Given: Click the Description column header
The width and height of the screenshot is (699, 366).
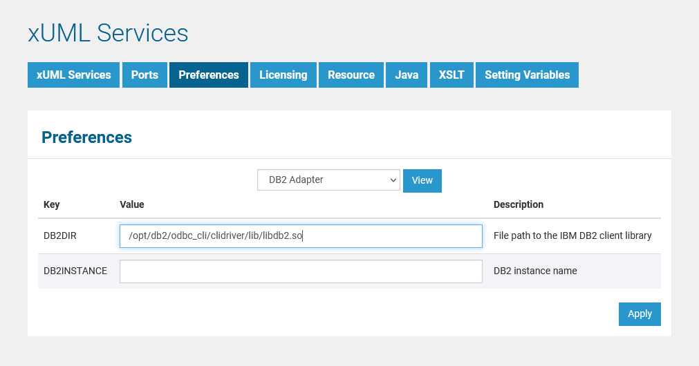Looking at the screenshot, I should click(518, 204).
